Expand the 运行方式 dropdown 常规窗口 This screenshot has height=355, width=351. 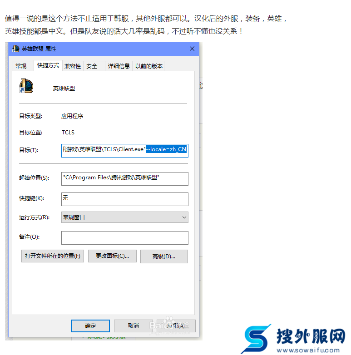coord(125,217)
